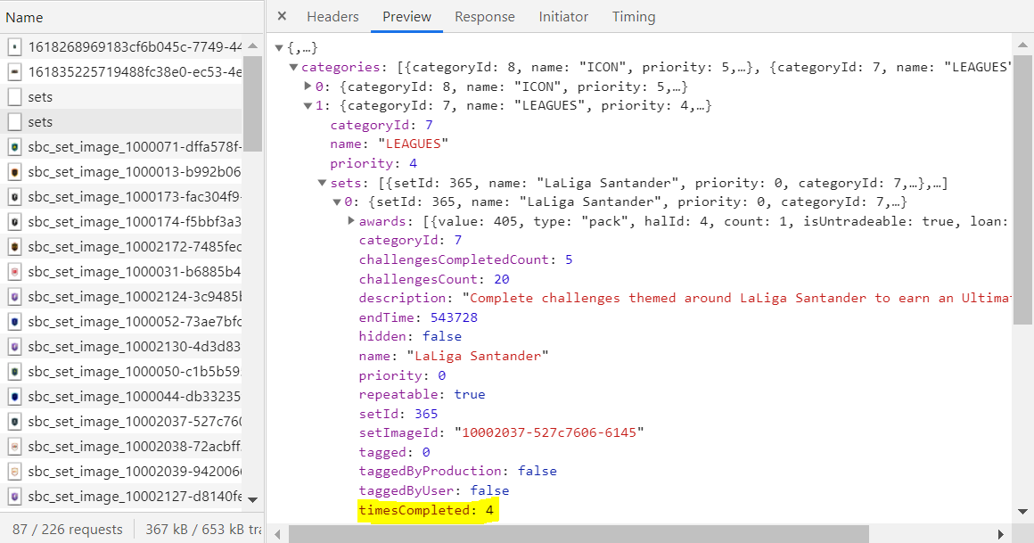Click icon of sbc_set_image_10002172 request
The image size is (1034, 543).
tap(14, 247)
